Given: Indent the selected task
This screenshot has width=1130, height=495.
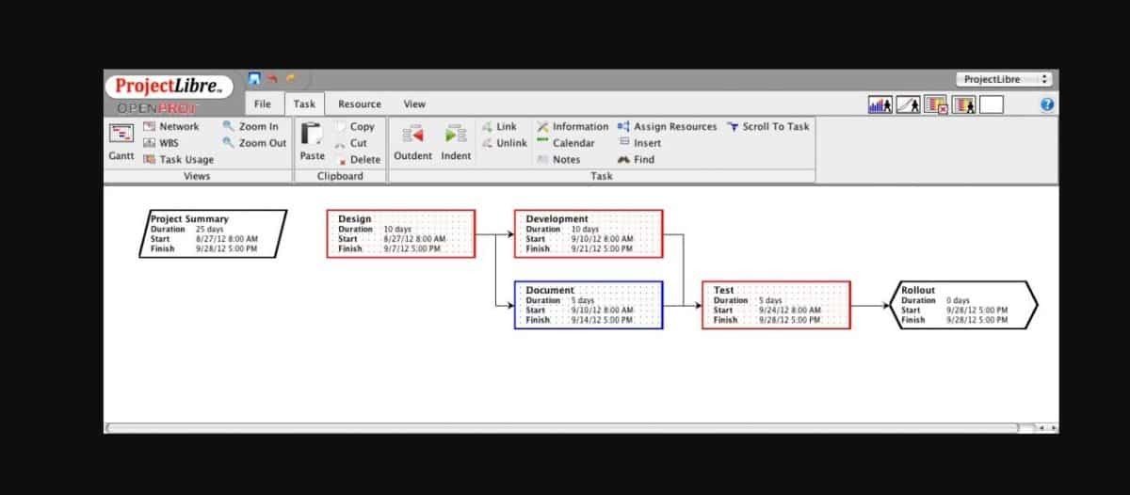Looking at the screenshot, I should (x=456, y=142).
